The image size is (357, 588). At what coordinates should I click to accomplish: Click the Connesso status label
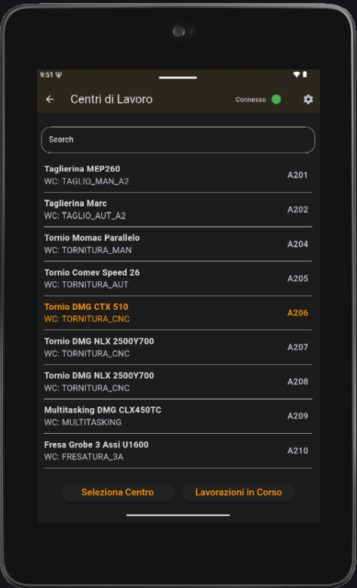pos(251,100)
